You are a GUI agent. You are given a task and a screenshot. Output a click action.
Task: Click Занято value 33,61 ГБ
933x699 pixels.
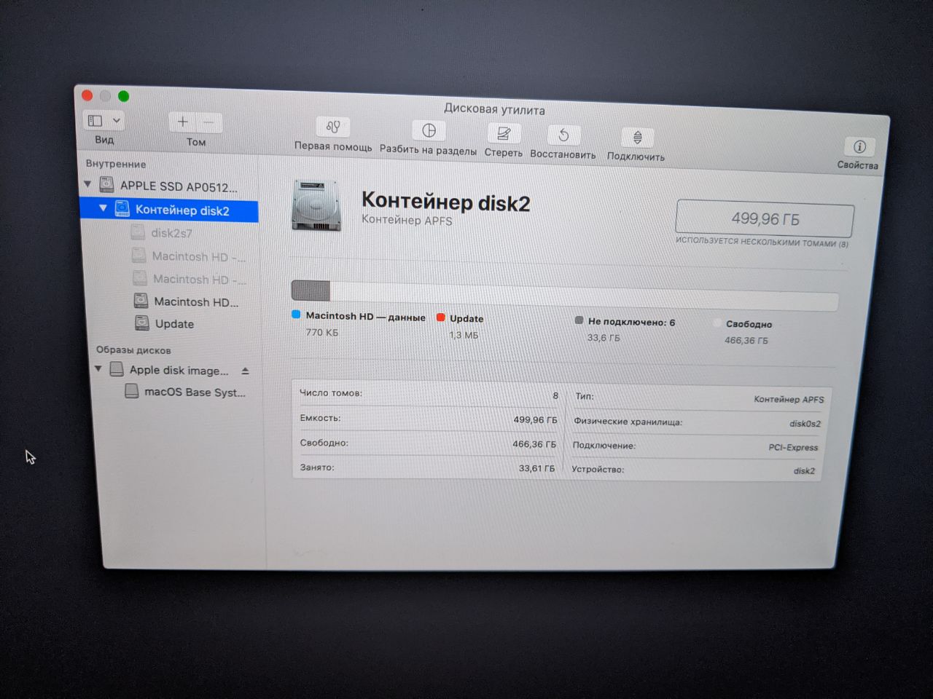click(536, 468)
